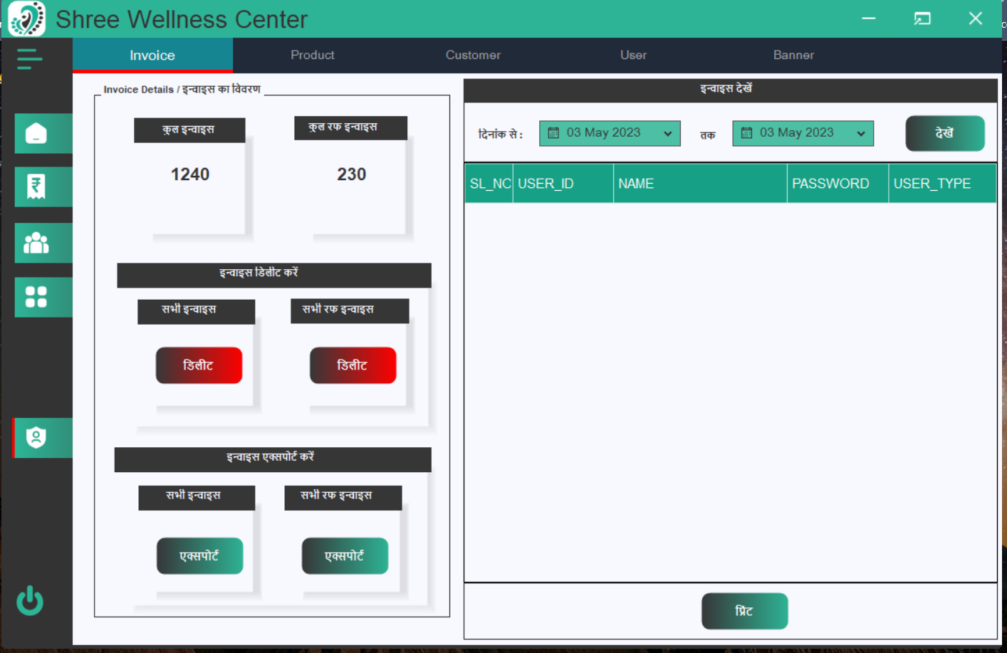Viewport: 1007px width, 653px height.
Task: Open the hamburger menu at top left
Action: 29,59
